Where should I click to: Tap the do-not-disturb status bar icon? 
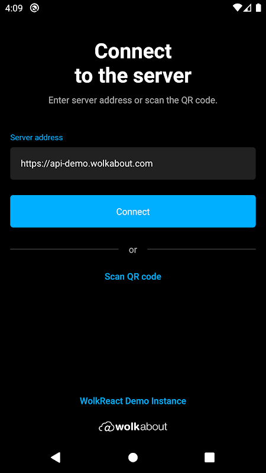34,8
